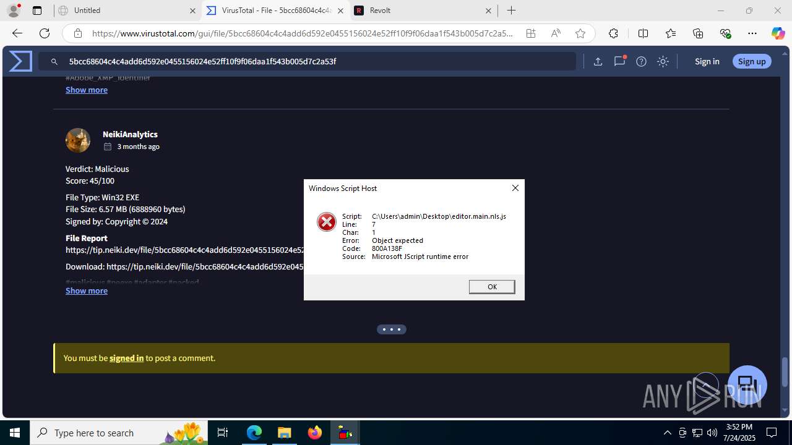Open the network icon in tray
The height and width of the screenshot is (445, 792).
(697, 433)
